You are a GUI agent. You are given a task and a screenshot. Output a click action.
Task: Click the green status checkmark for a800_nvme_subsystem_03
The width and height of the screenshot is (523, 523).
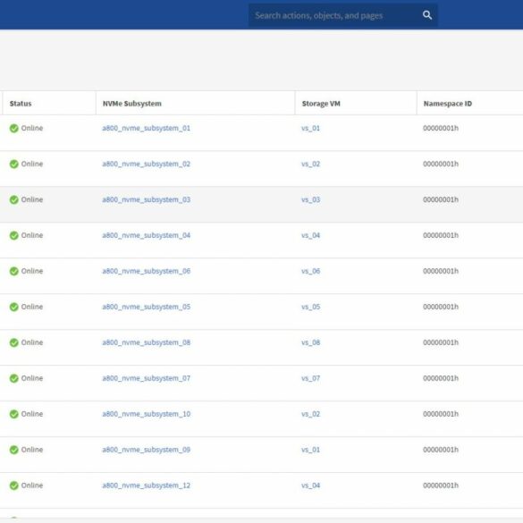pyautogui.click(x=14, y=199)
